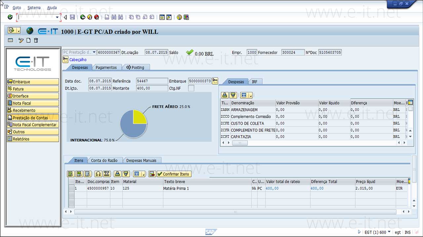This screenshot has height=237, width=423.
Task: Click the Last Page icon
Action: (x=152, y=17)
